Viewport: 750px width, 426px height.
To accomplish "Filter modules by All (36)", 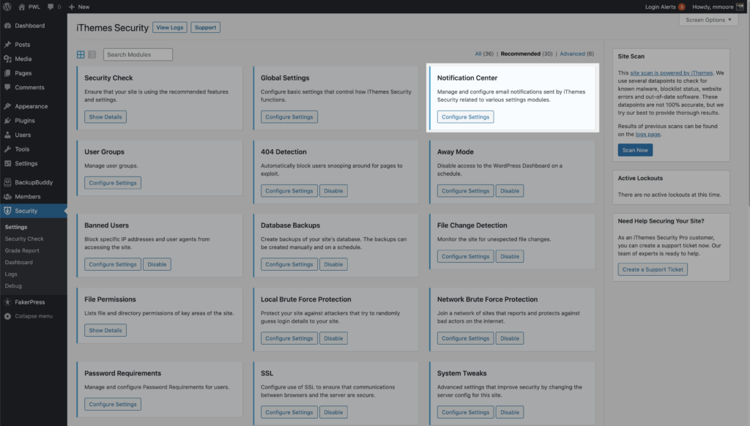I will pyautogui.click(x=483, y=53).
